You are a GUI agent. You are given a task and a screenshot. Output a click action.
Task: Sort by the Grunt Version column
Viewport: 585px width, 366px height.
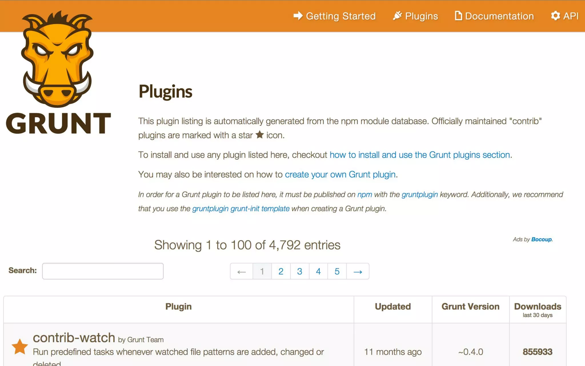(x=470, y=307)
